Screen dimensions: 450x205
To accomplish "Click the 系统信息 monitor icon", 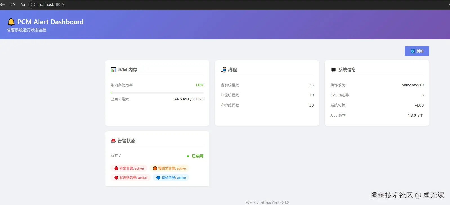I will click(333, 70).
